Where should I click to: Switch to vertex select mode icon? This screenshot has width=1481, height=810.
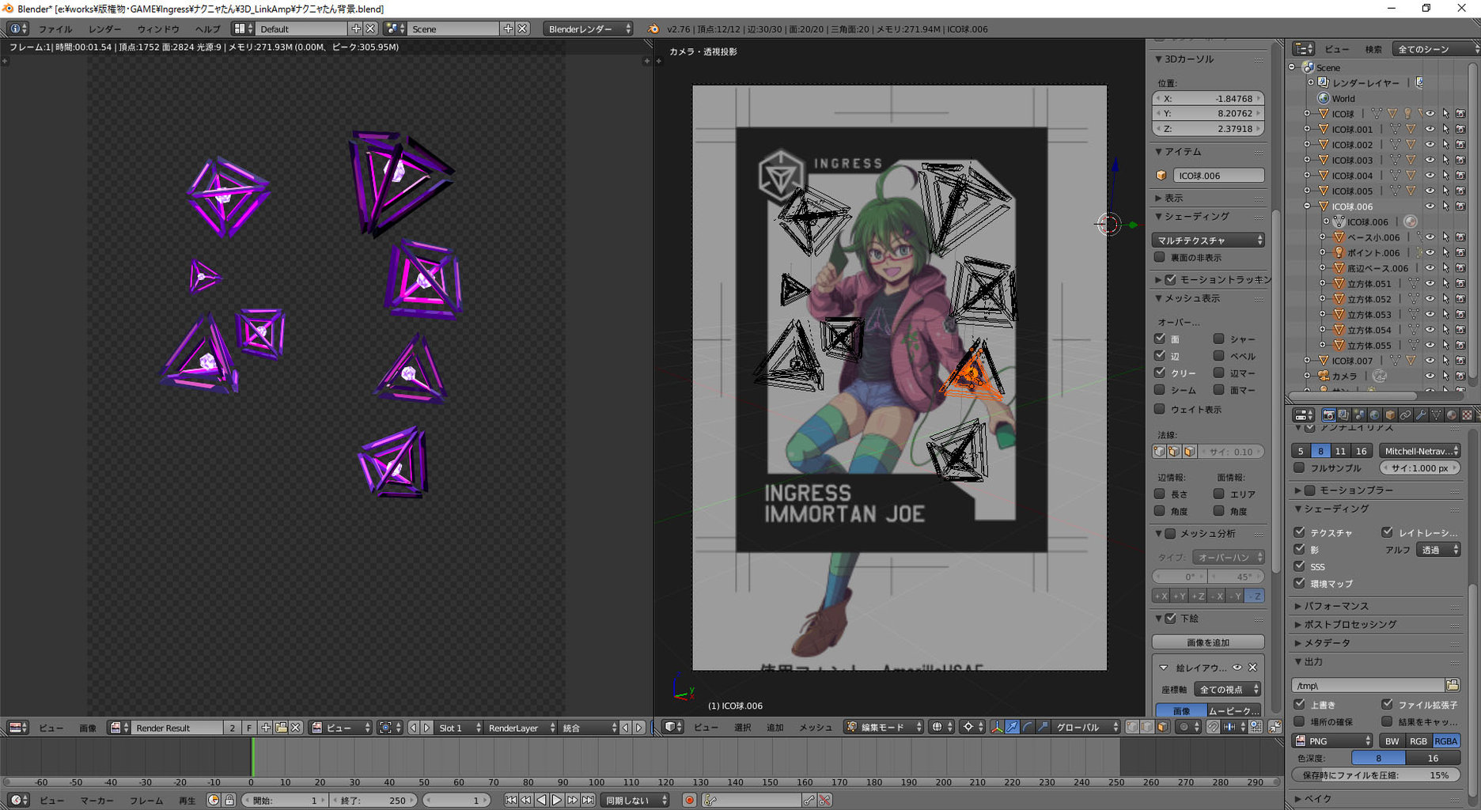pos(1133,727)
